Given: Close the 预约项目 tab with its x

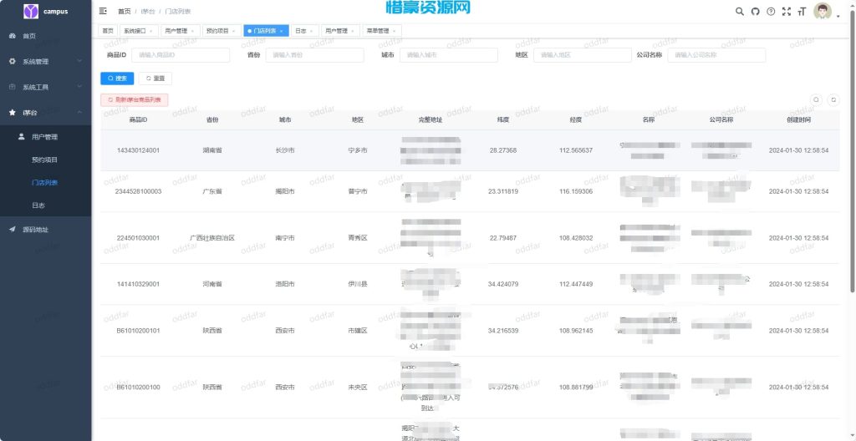Looking at the screenshot, I should 234,31.
